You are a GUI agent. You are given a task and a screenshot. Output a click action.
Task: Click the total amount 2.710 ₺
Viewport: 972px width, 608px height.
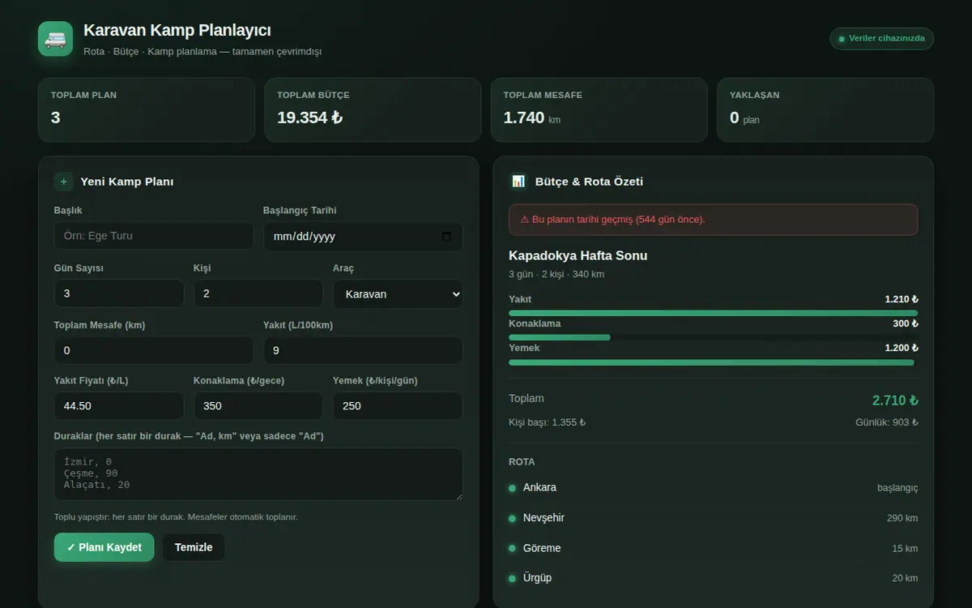coord(895,400)
